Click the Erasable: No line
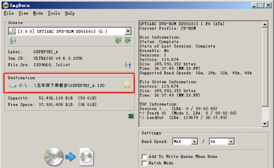The width and height of the screenshot is (274, 168). [x=154, y=51]
